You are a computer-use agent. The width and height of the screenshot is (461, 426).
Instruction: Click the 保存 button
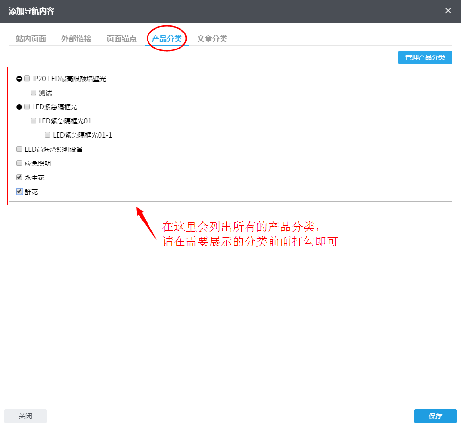(435, 416)
